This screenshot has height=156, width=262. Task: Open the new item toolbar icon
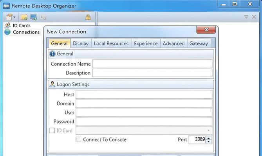[9, 17]
